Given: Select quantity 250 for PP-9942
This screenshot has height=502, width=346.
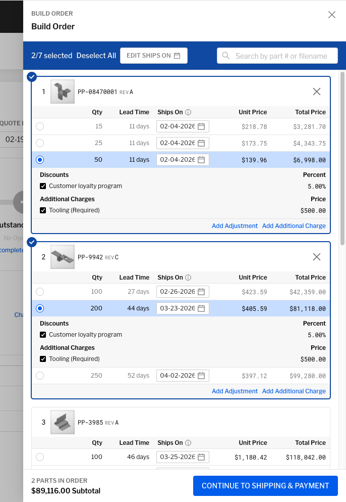Looking at the screenshot, I should (40, 376).
